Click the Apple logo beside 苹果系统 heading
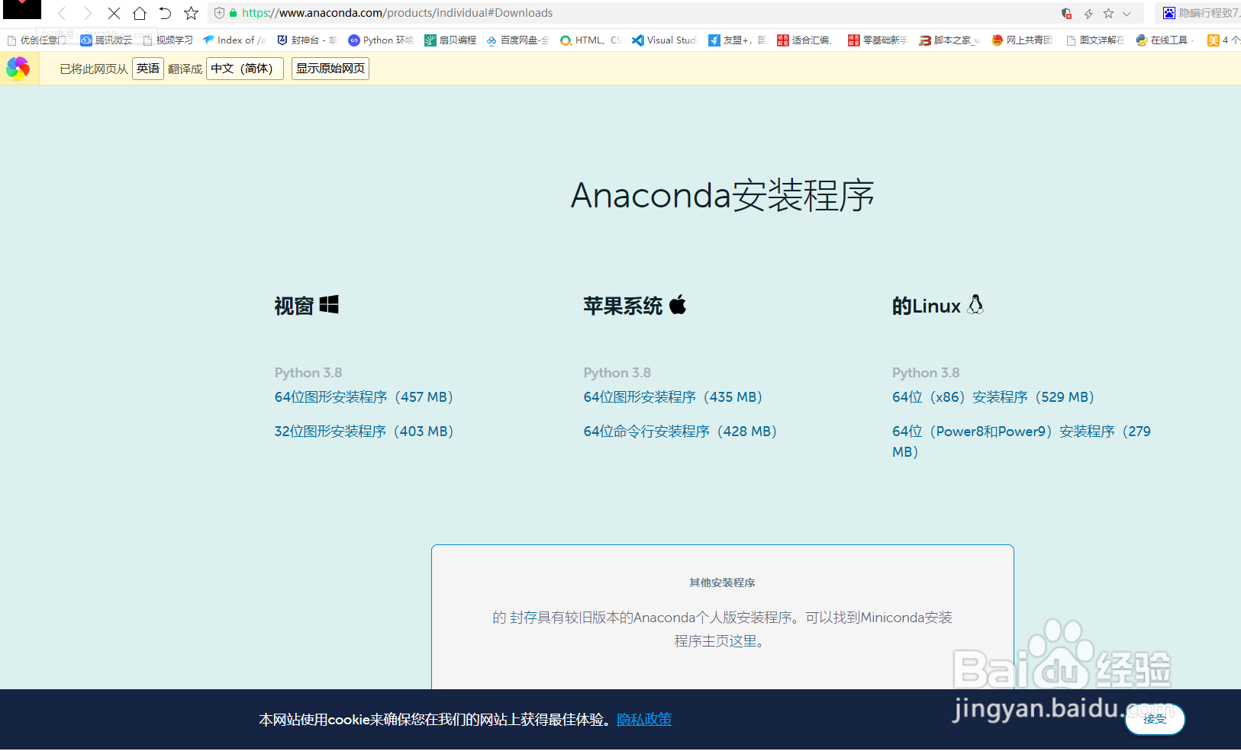The image size is (1241, 751). [678, 305]
